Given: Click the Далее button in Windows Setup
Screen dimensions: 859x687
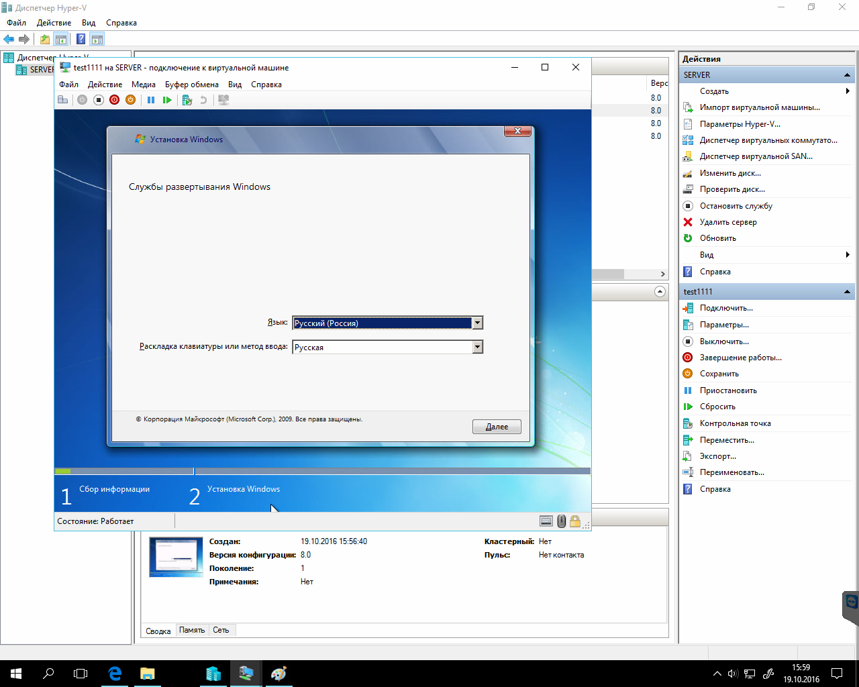Looking at the screenshot, I should [x=497, y=427].
